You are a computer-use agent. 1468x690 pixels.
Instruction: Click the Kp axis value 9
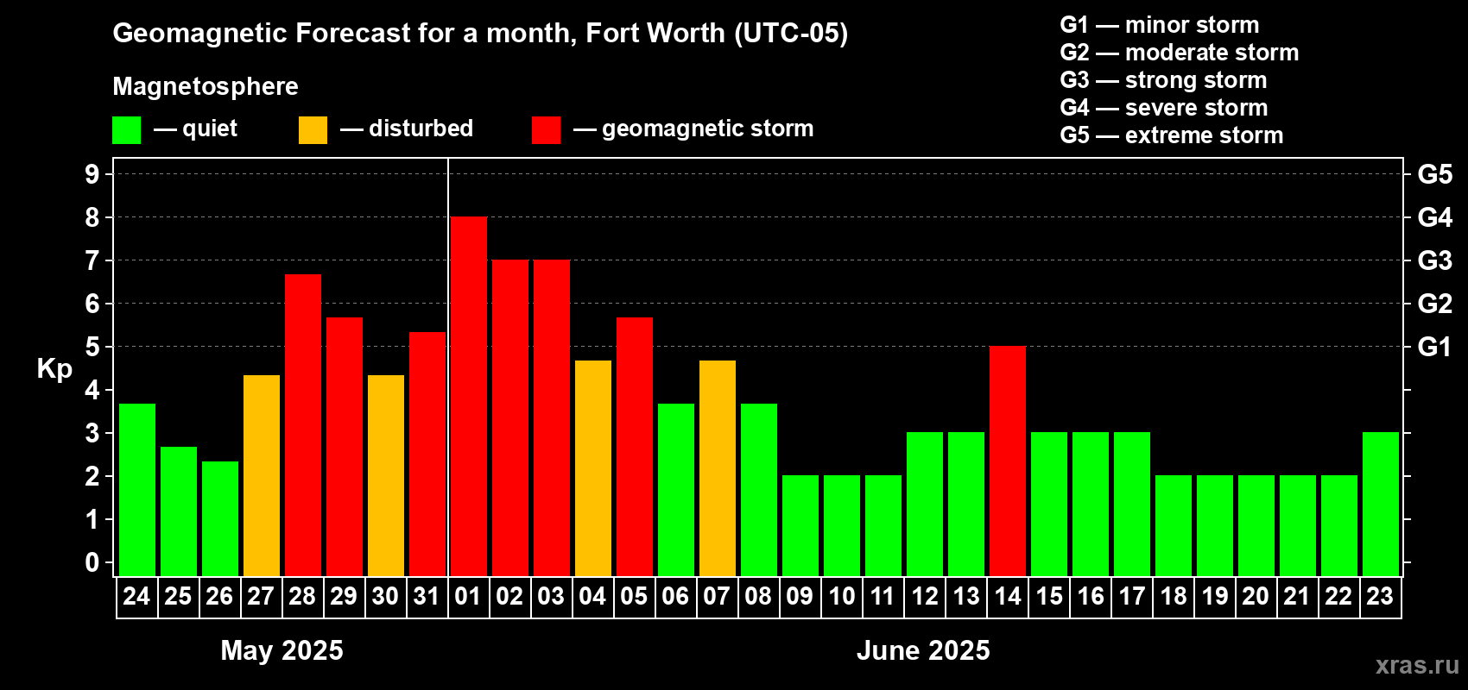(92, 174)
